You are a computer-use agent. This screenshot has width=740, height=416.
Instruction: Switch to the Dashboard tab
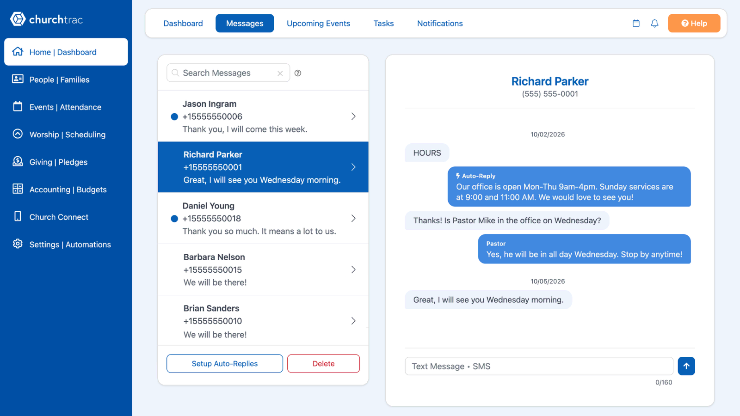[x=183, y=23]
